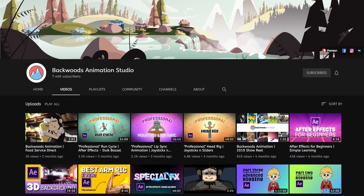Open the PLAYLISTS tab
364x196 pixels.
tap(97, 89)
